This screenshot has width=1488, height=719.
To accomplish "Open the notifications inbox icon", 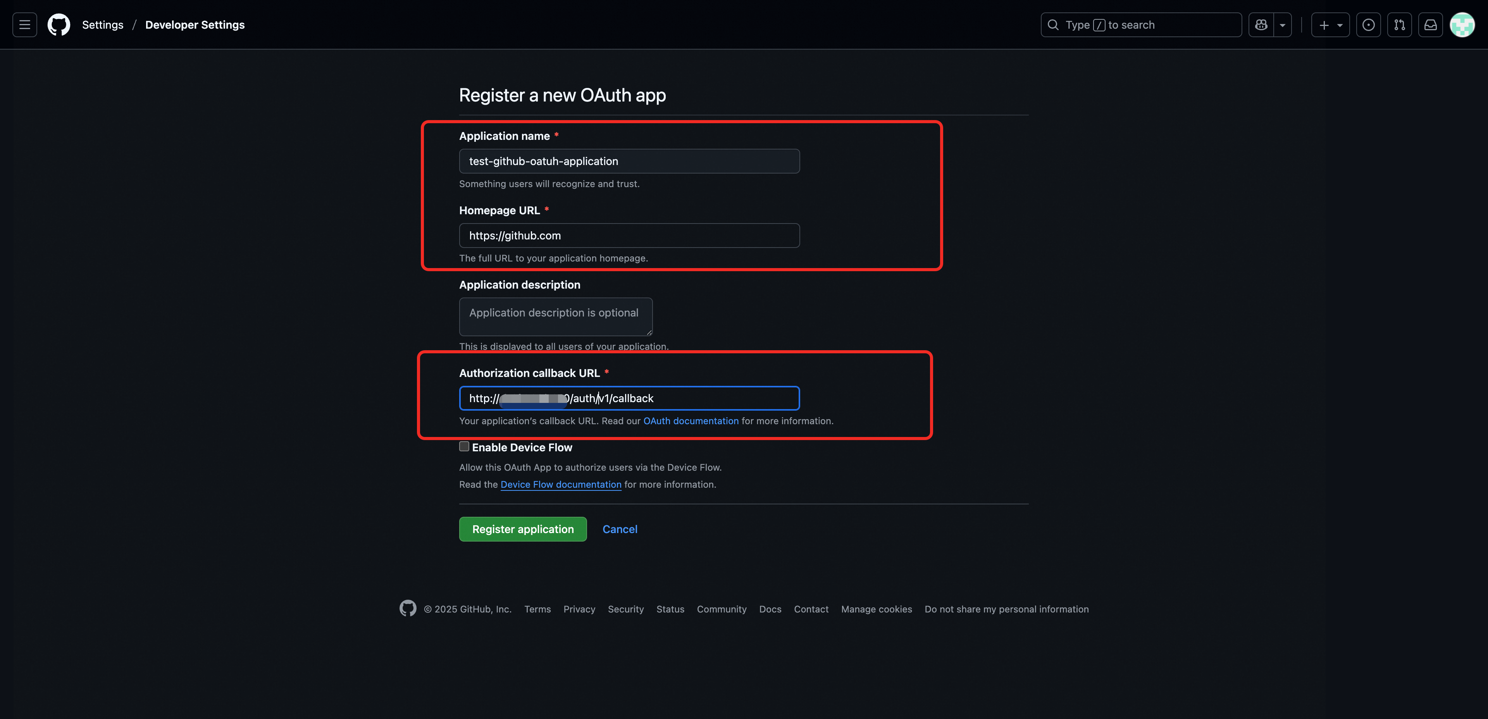I will click(1430, 25).
